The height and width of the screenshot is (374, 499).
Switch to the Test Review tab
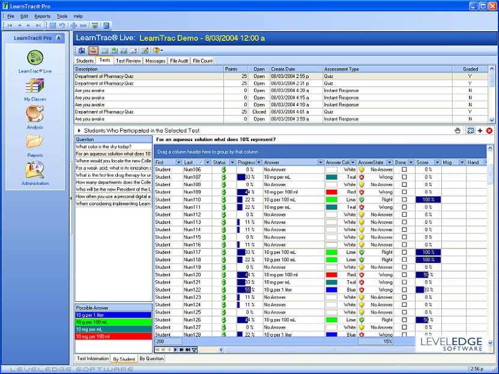[128, 61]
